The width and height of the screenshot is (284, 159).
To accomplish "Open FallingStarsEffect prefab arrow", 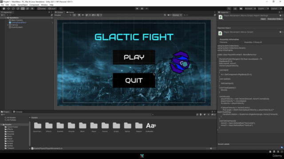I will (52, 23).
